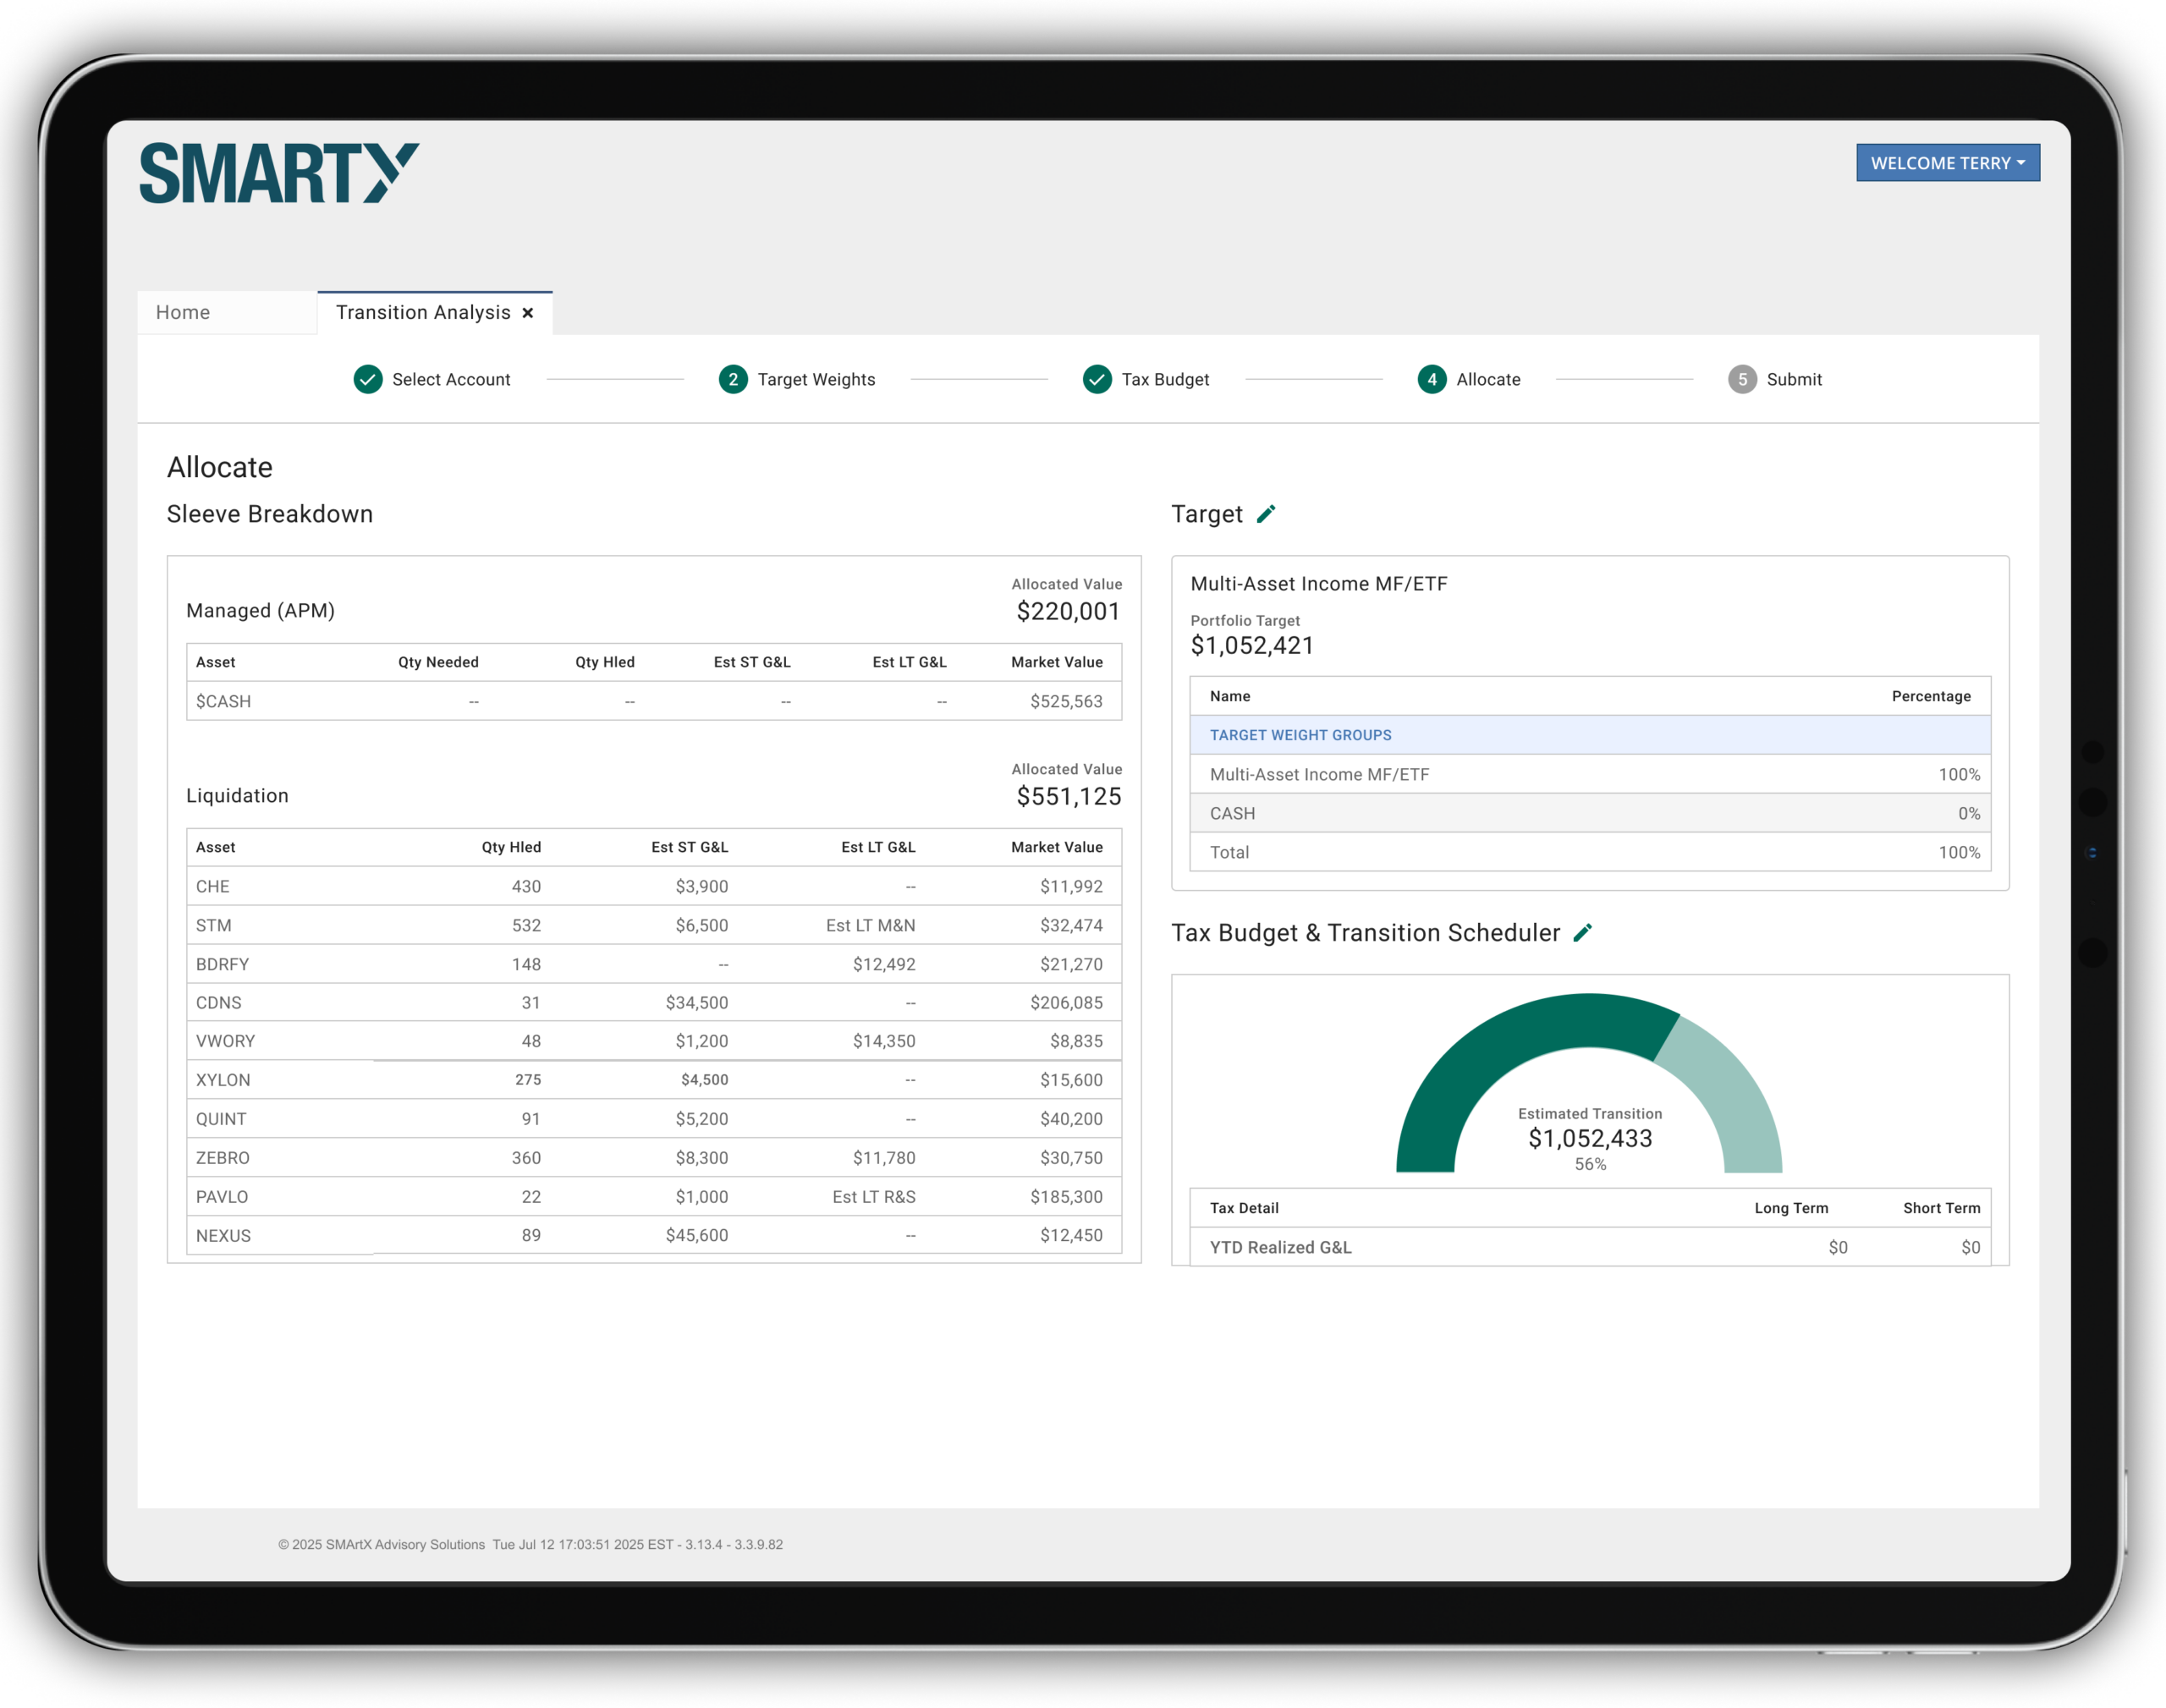Close the Transition Analysis tab

[528, 313]
